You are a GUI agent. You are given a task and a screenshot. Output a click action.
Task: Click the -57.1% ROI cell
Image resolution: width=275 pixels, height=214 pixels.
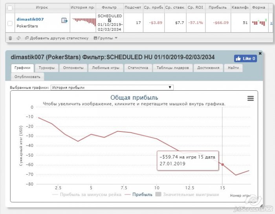click(x=196, y=23)
